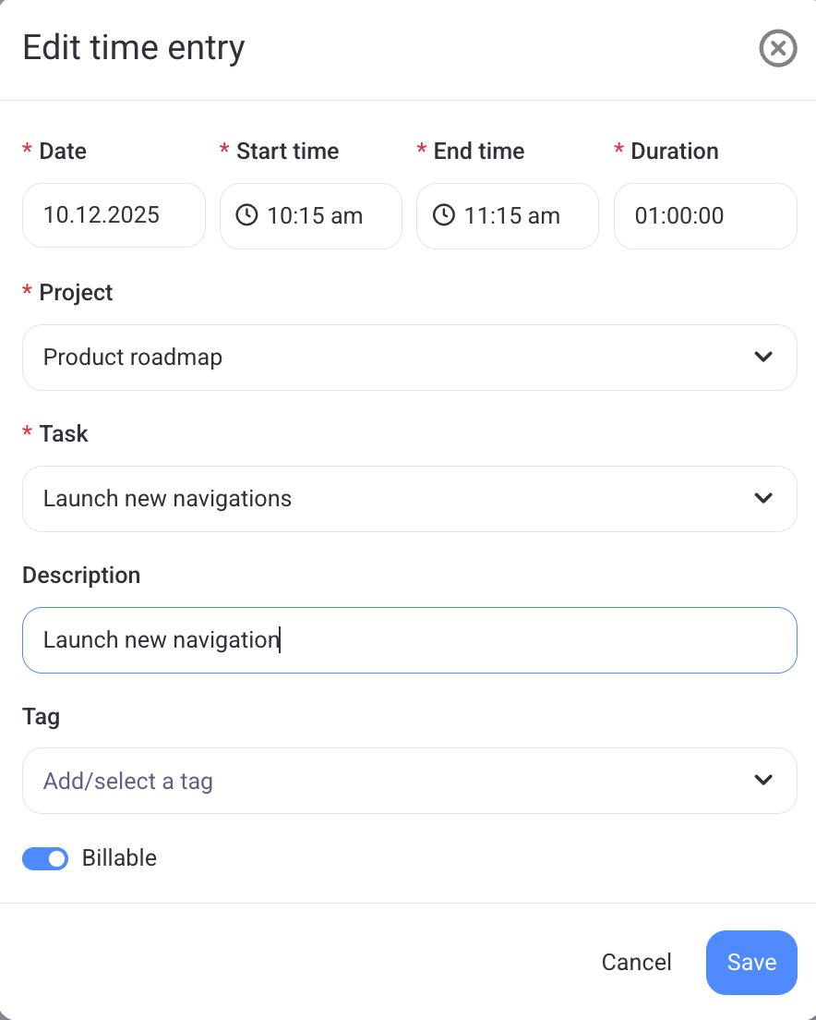Image resolution: width=816 pixels, height=1020 pixels.
Task: Open the Product roadmap project selector
Action: 369,357
